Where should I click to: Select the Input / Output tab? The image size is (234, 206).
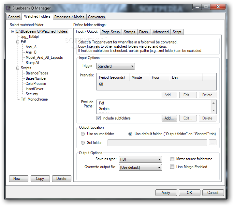tap(87, 31)
